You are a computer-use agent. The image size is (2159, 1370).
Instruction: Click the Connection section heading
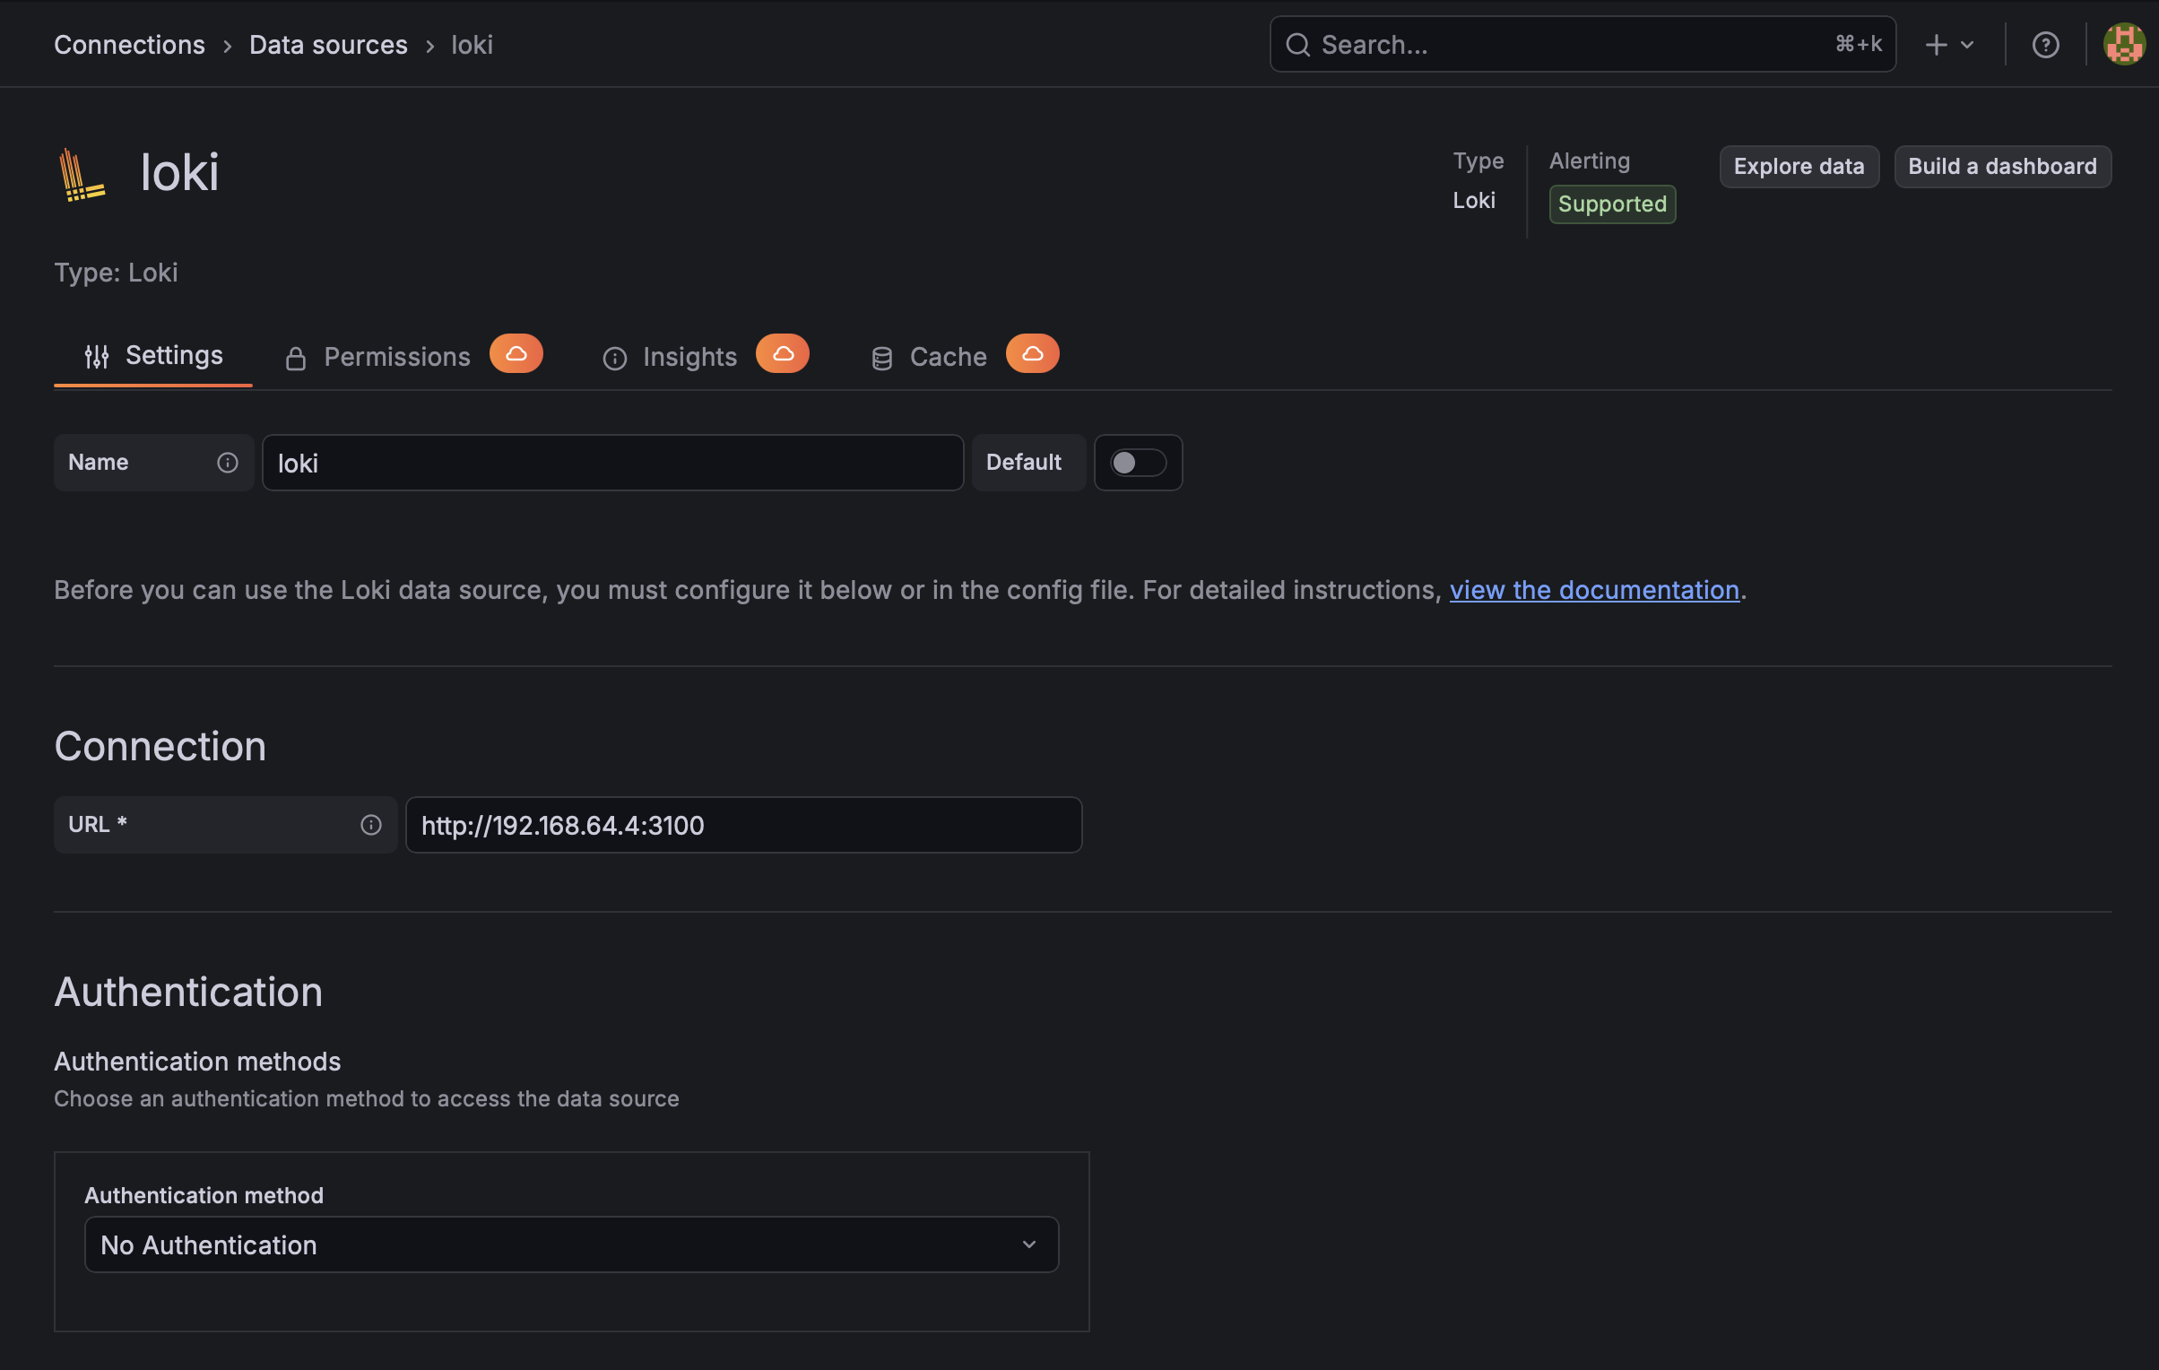pos(160,746)
